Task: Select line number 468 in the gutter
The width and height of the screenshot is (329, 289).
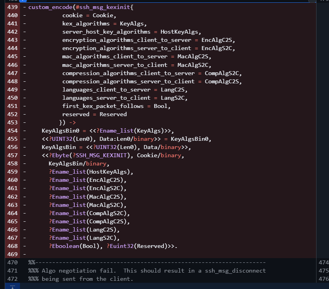Action: point(13,246)
